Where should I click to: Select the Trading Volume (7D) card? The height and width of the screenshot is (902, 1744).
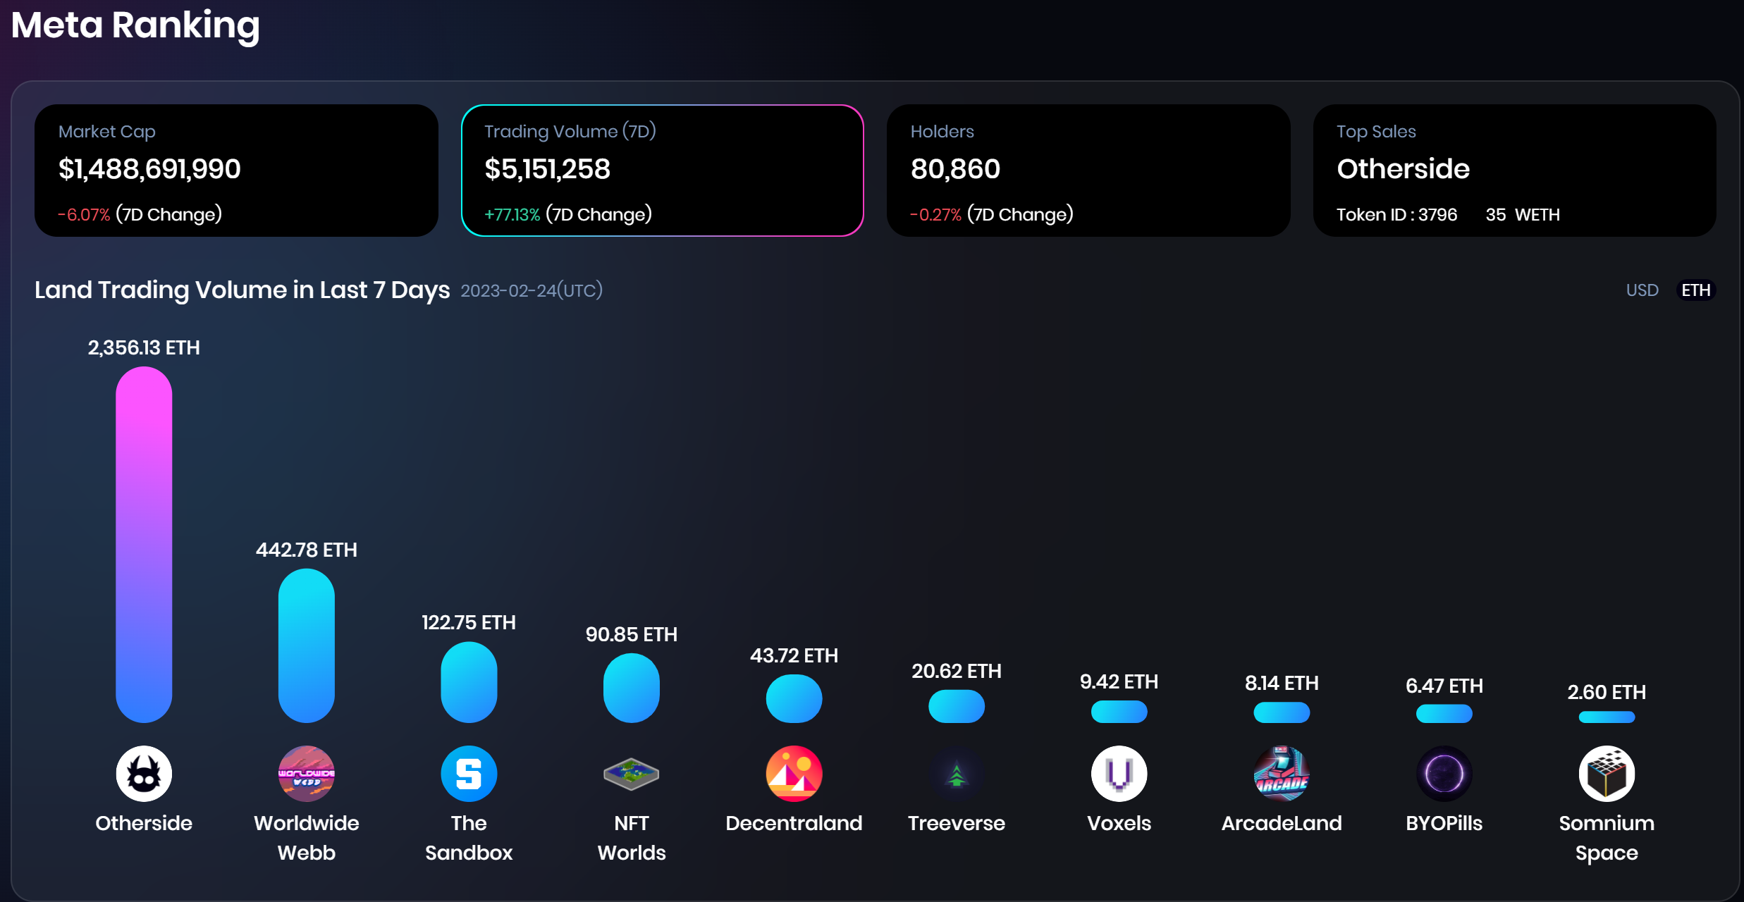tap(663, 171)
